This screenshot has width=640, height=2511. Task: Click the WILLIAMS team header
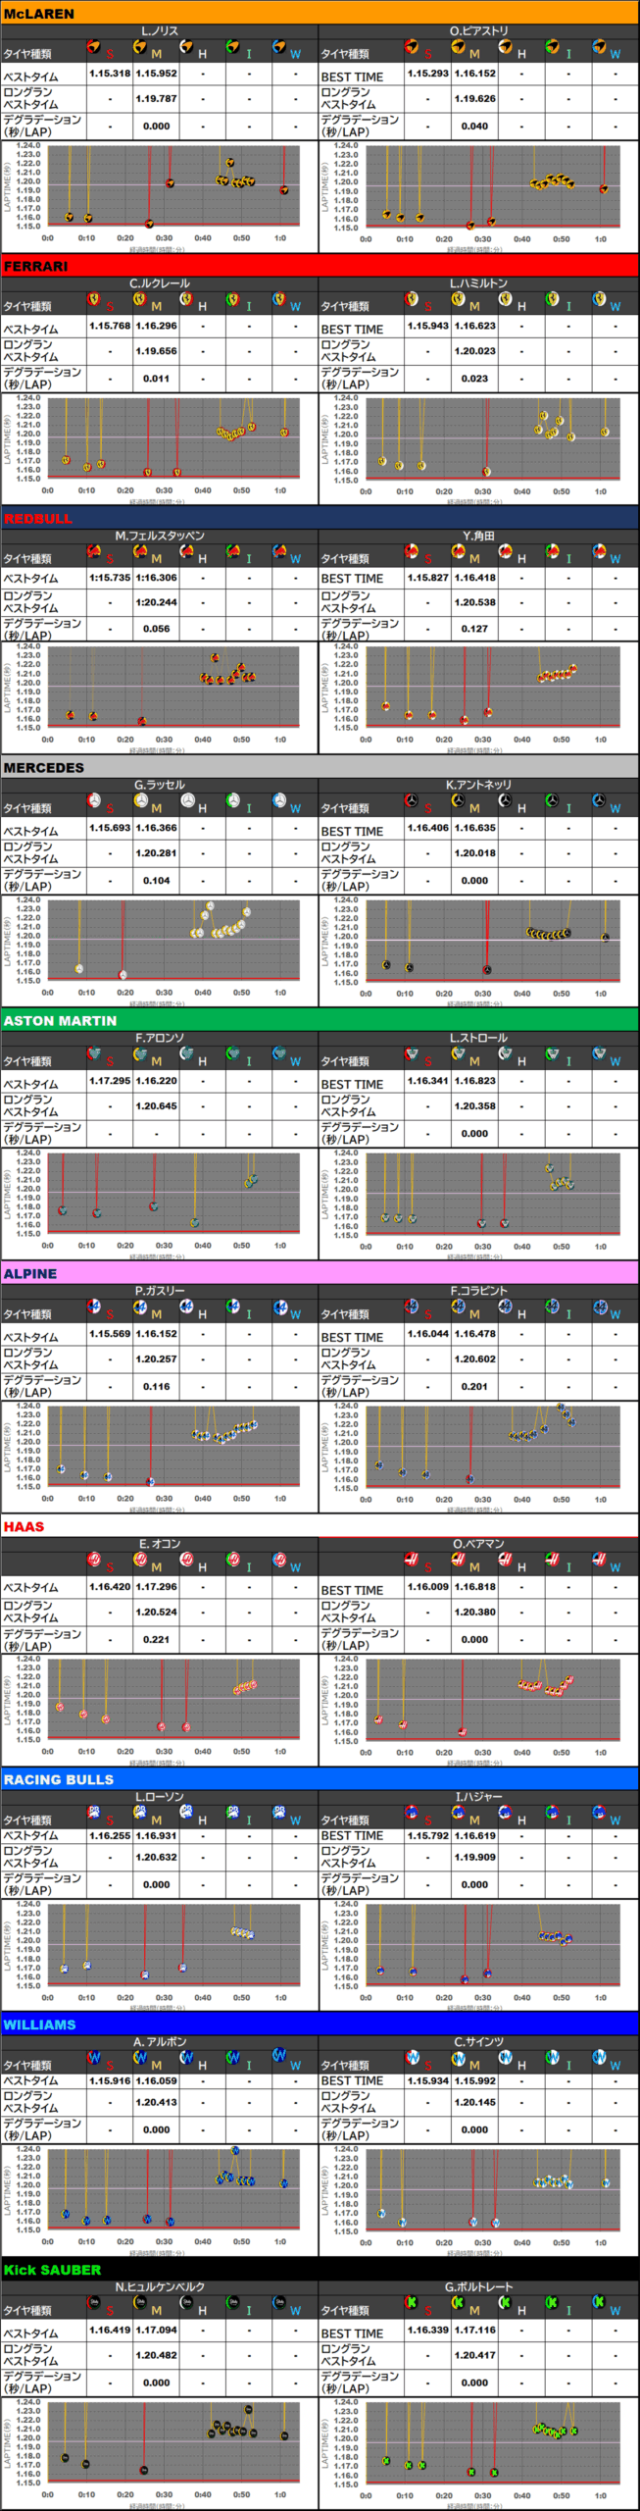[x=320, y=2024]
